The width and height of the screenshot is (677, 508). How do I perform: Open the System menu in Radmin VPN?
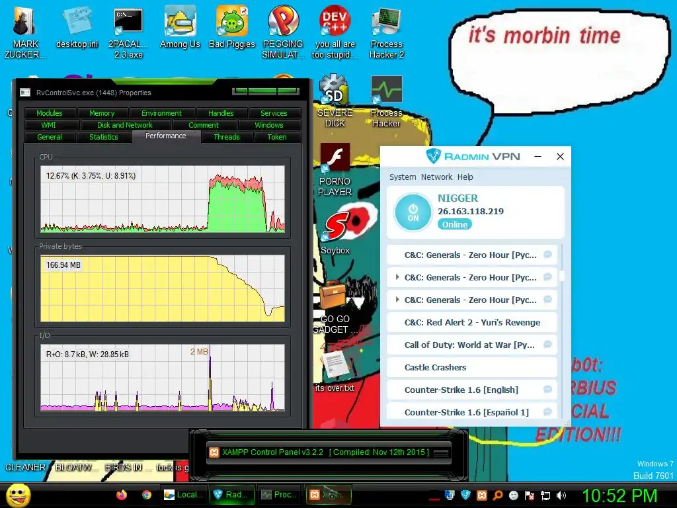(x=403, y=177)
